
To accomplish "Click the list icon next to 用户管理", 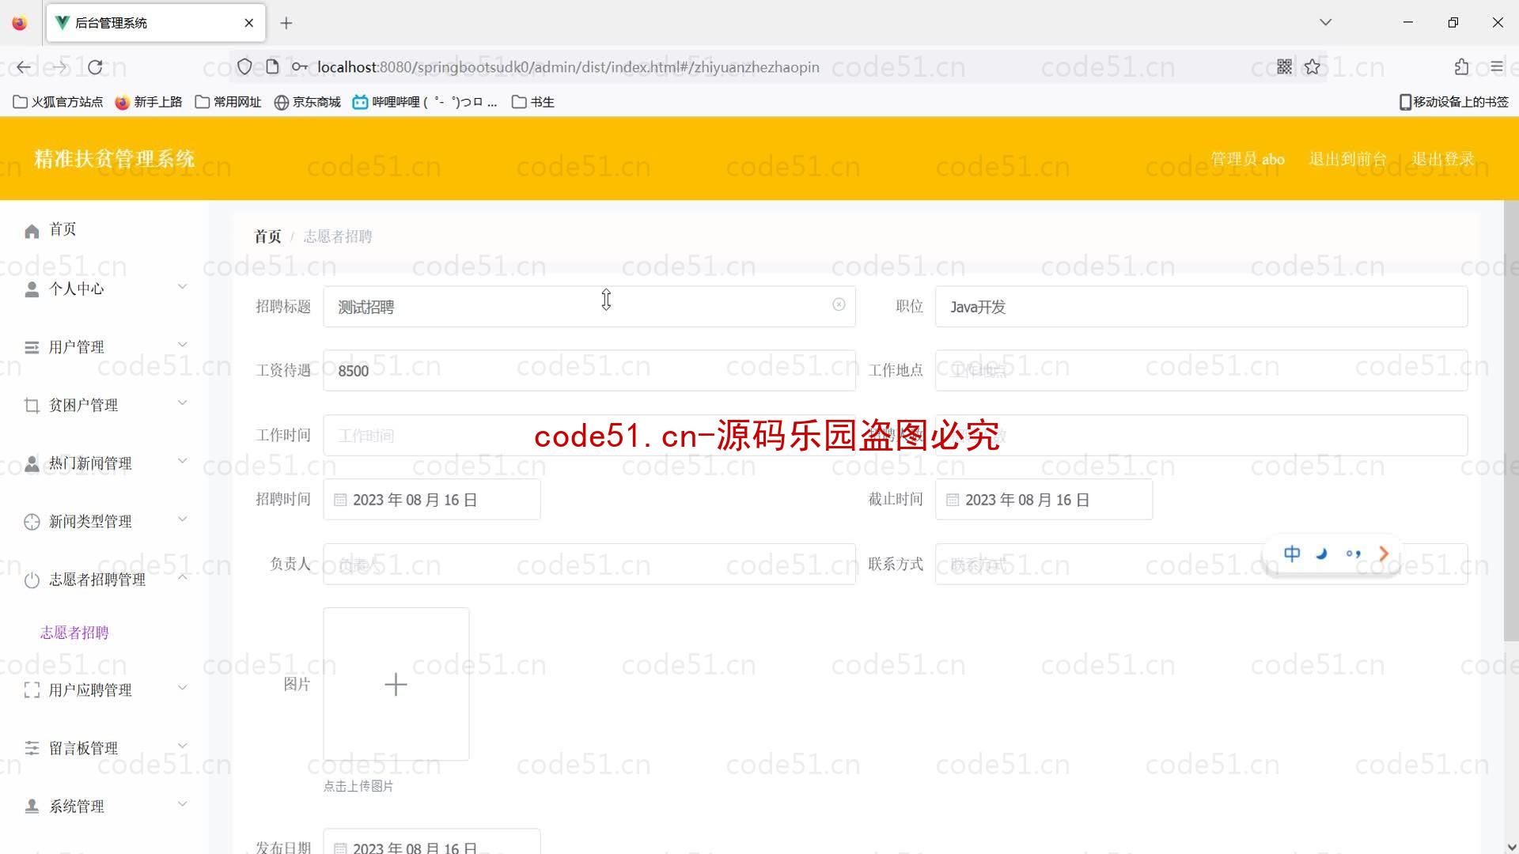I will (32, 347).
